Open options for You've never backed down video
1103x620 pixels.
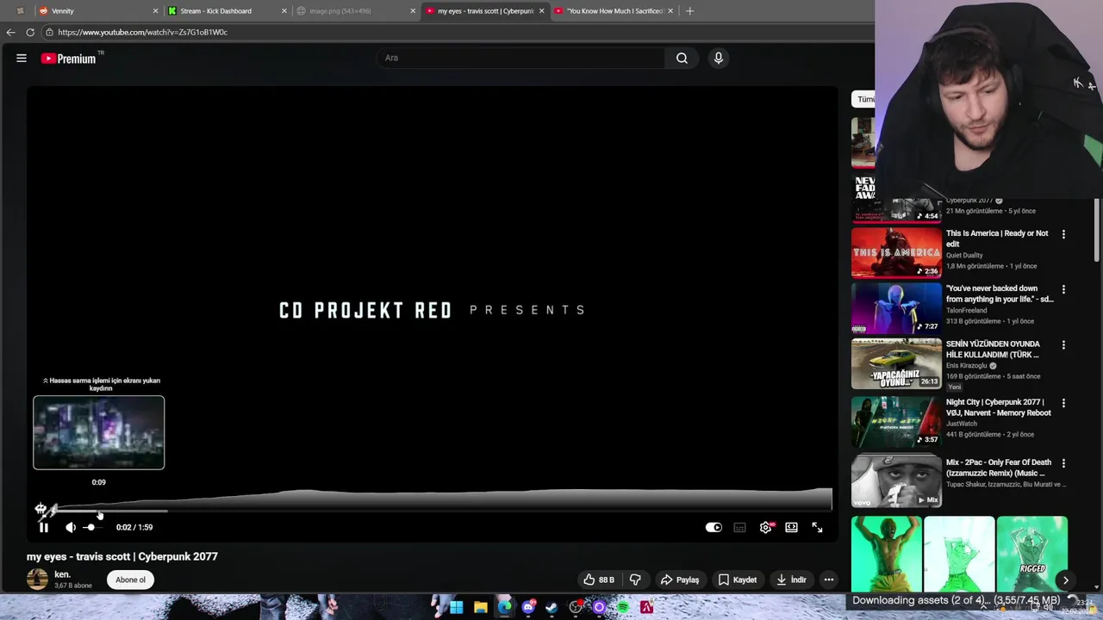1063,289
